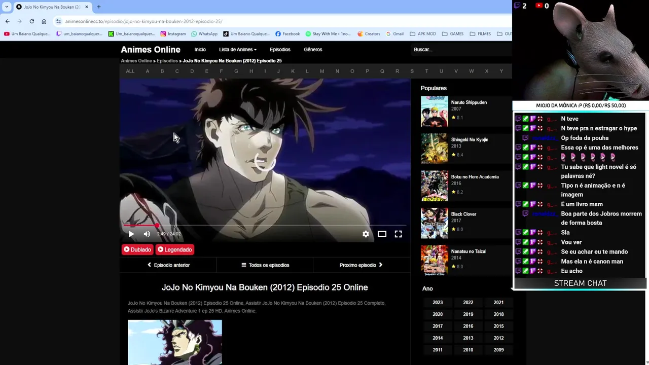Open a new browser tab with the plus
649x365 pixels.
click(x=99, y=7)
